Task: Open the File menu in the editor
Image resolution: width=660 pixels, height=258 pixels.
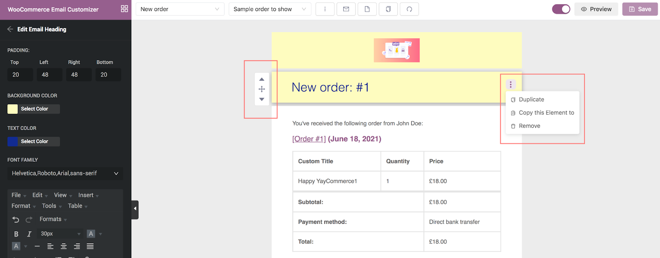Action: coord(19,195)
